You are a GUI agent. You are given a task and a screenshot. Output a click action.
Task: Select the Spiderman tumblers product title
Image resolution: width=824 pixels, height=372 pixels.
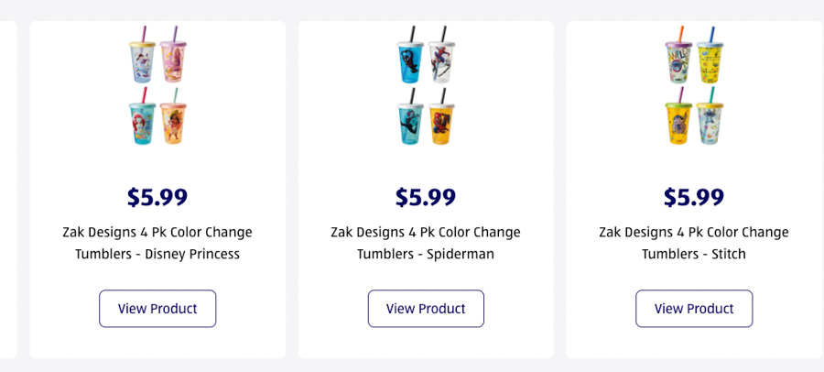(426, 243)
